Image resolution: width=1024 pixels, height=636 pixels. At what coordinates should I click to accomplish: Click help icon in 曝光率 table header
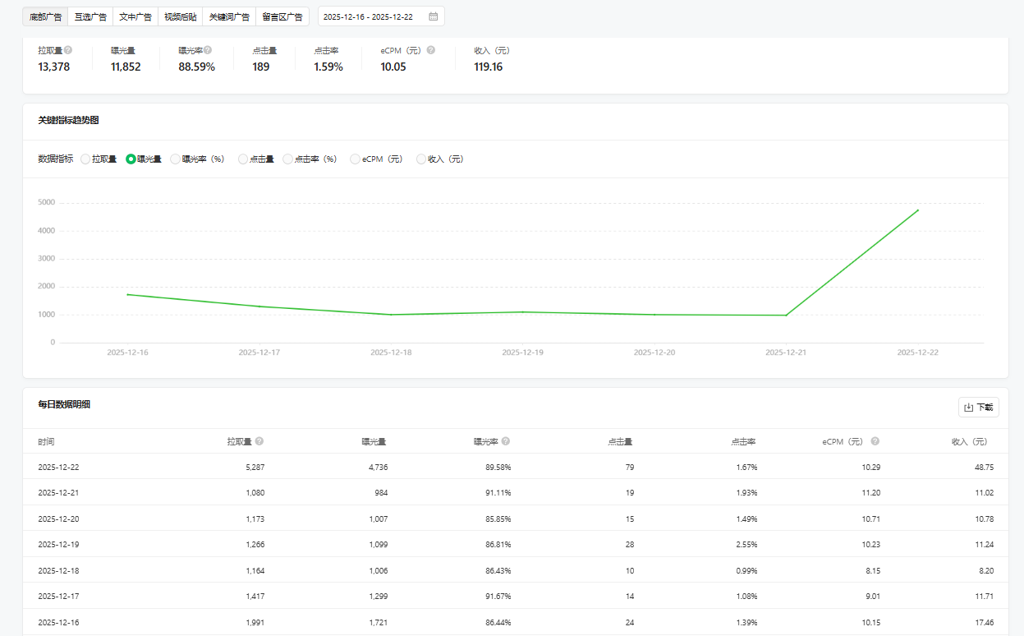point(506,441)
